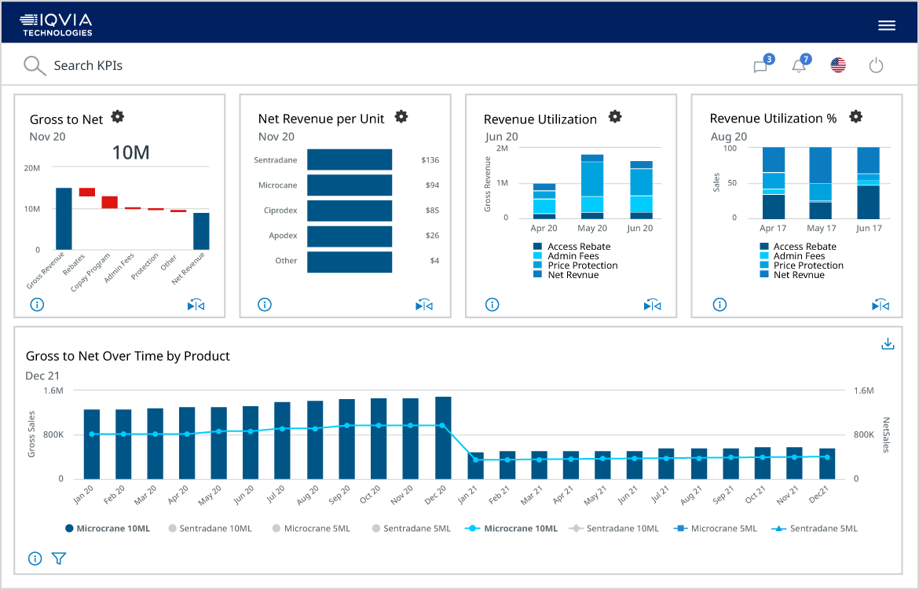The width and height of the screenshot is (919, 590).
Task: Download Gross to Net Over Time chart
Action: 888,344
